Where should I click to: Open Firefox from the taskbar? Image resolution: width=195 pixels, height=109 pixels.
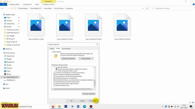pos(53,106)
